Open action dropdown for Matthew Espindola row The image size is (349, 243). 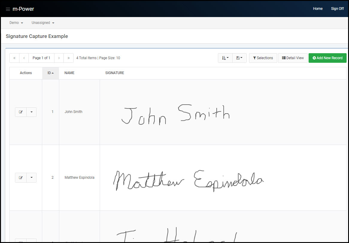pos(31,178)
